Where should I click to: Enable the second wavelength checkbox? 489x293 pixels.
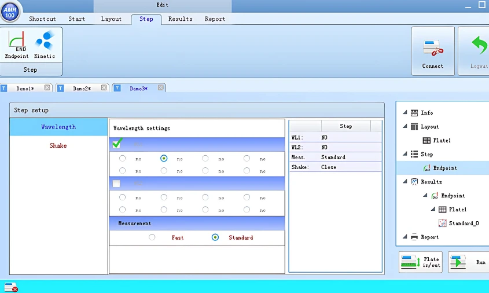(117, 184)
